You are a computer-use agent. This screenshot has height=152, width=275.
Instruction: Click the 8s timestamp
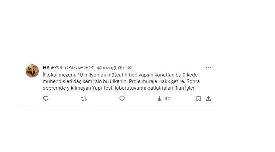pos(131,68)
